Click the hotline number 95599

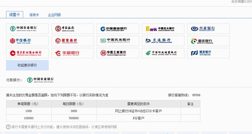196,95
